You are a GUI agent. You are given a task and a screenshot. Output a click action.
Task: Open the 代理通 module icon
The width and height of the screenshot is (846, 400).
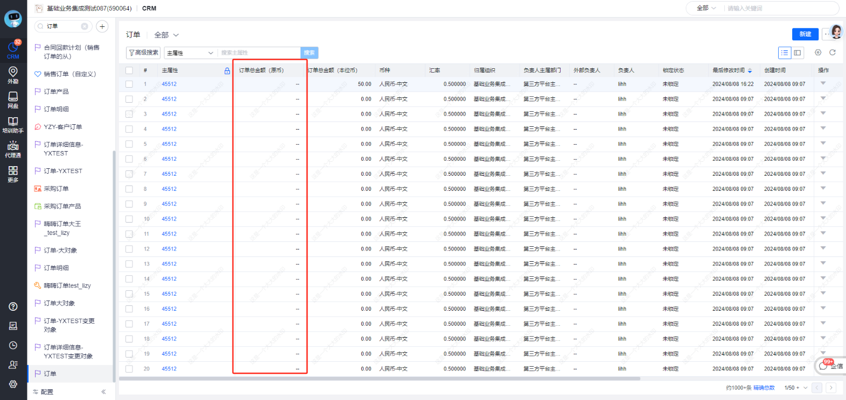[13, 149]
